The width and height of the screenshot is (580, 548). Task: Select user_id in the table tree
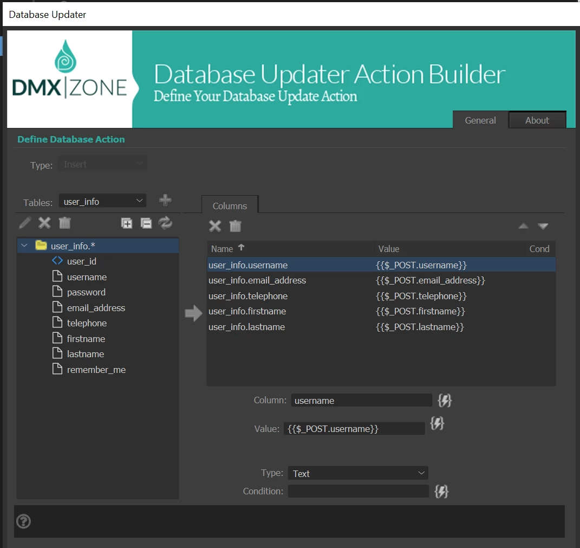click(x=81, y=261)
